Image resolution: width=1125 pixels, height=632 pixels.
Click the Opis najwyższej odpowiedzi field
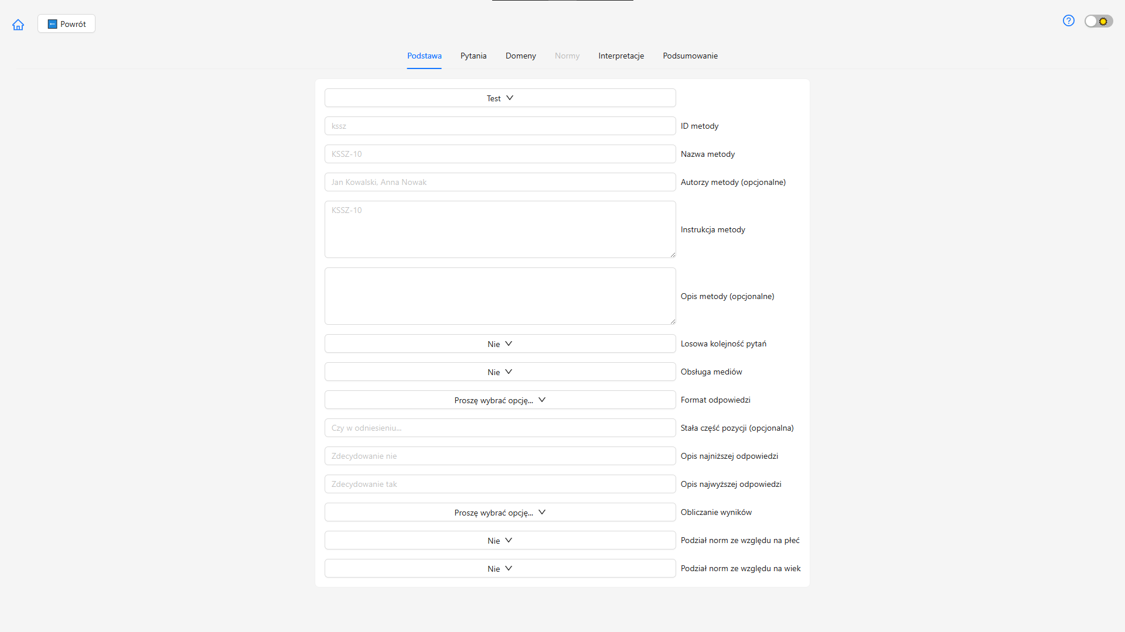pos(500,484)
